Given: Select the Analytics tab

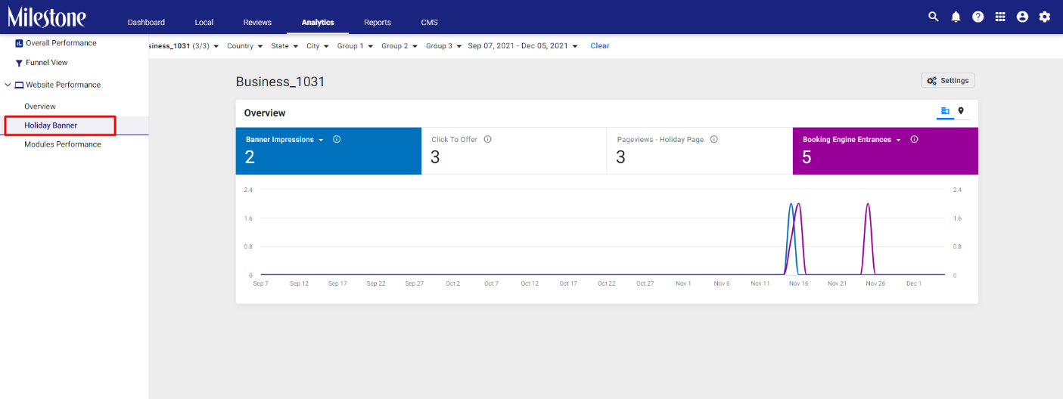Looking at the screenshot, I should click(318, 22).
